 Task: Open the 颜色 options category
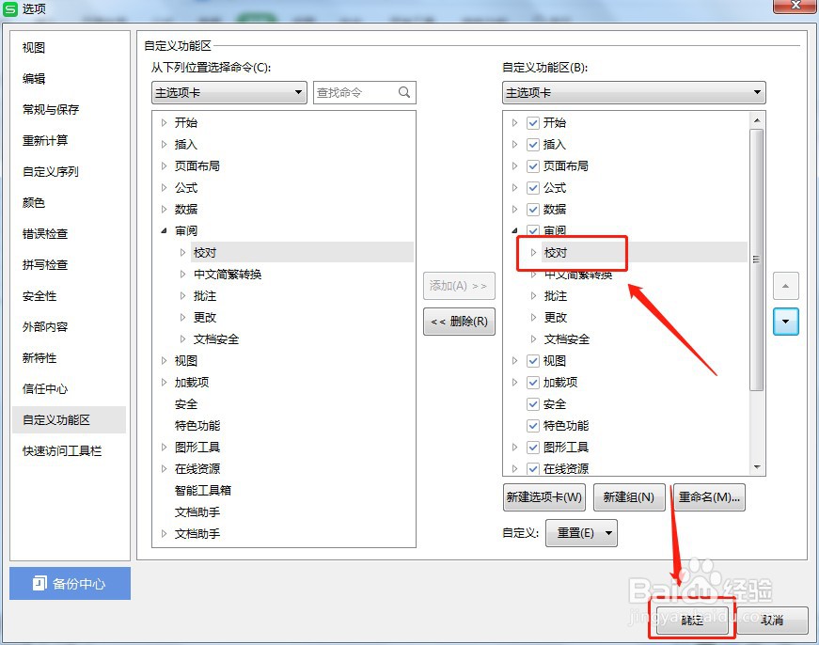point(34,203)
